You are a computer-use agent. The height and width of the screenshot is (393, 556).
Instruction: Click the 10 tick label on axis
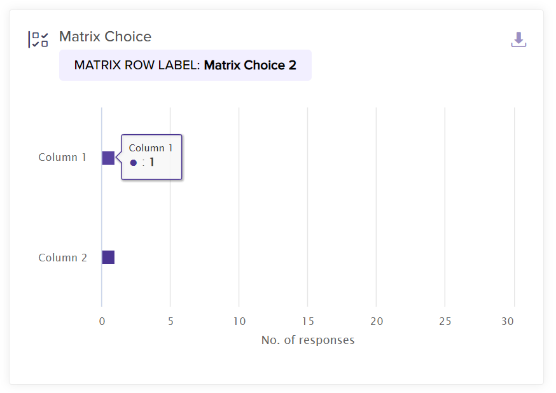tap(239, 322)
